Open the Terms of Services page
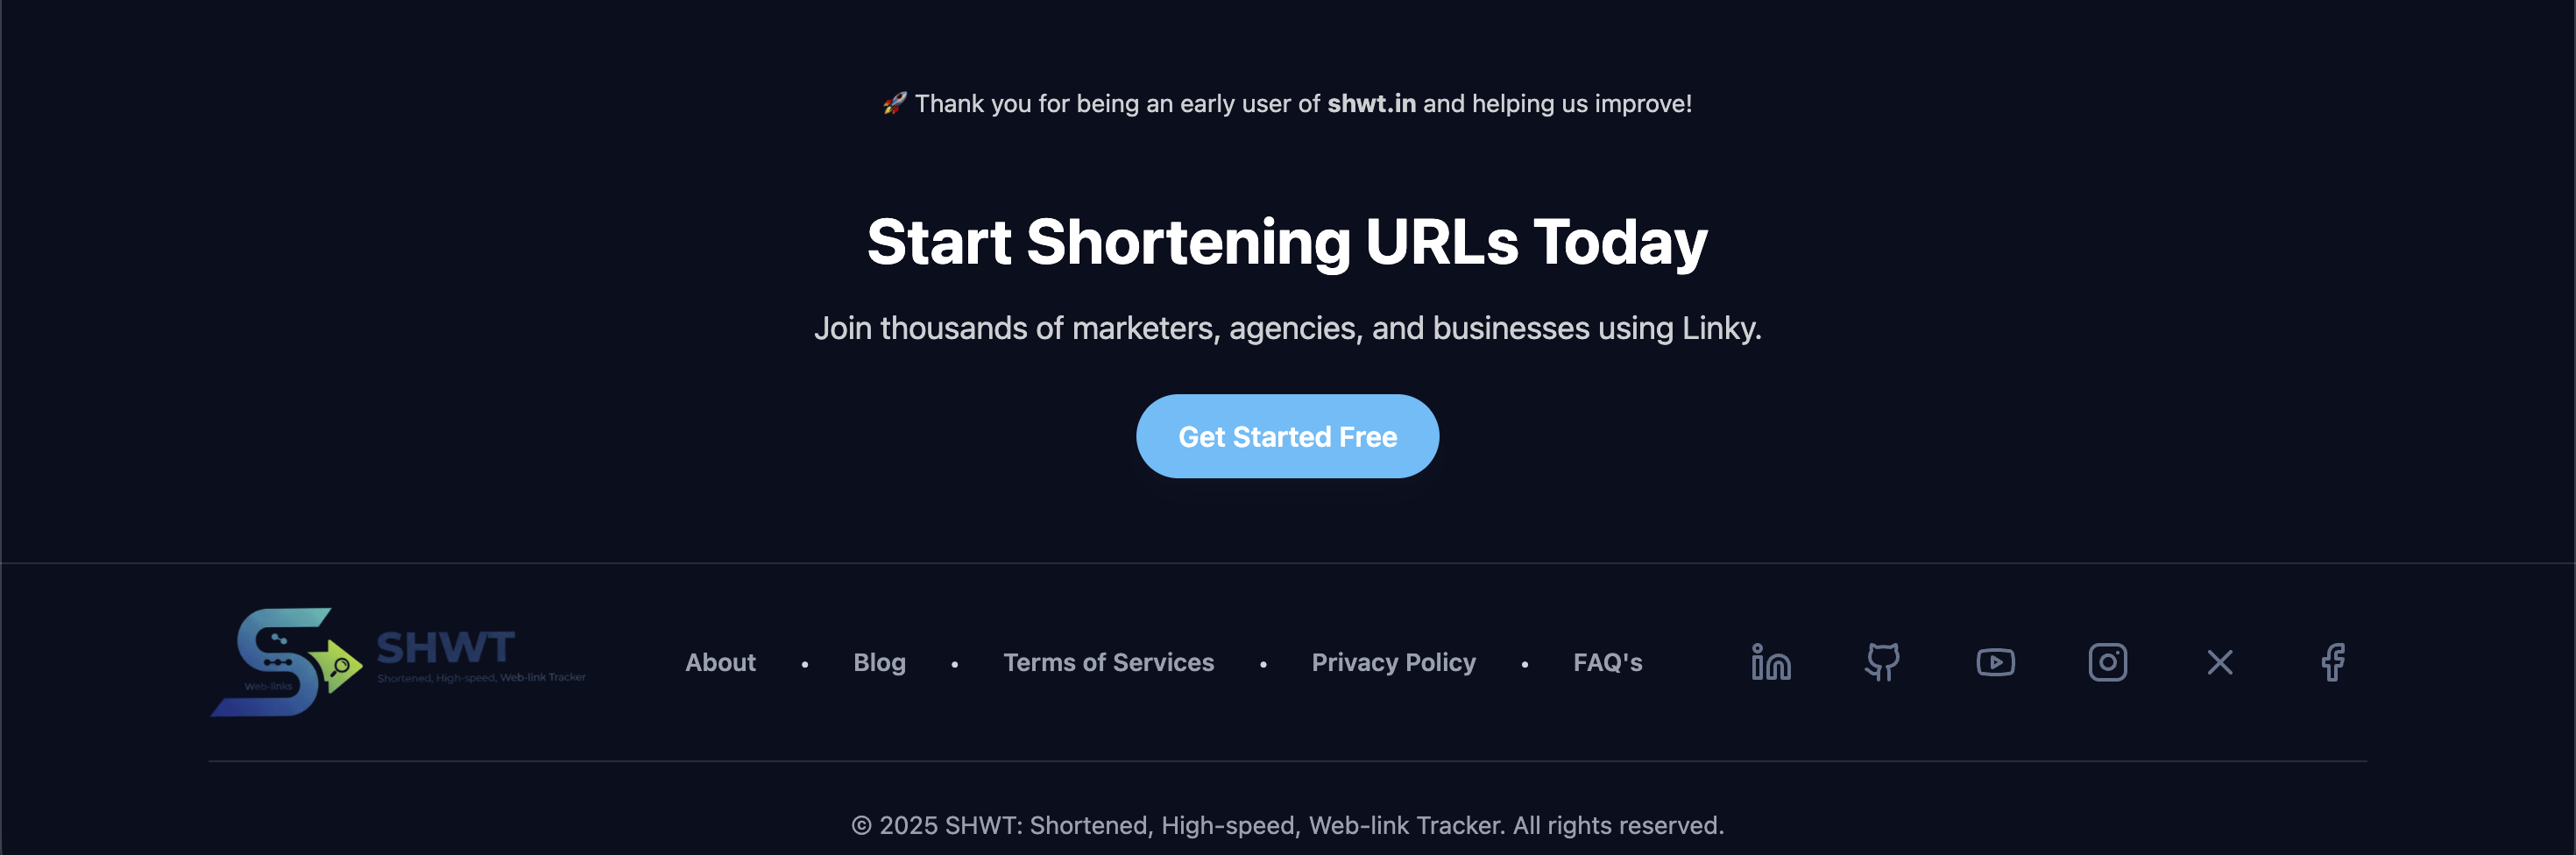Screen dimensions: 2576x855 [1108, 662]
